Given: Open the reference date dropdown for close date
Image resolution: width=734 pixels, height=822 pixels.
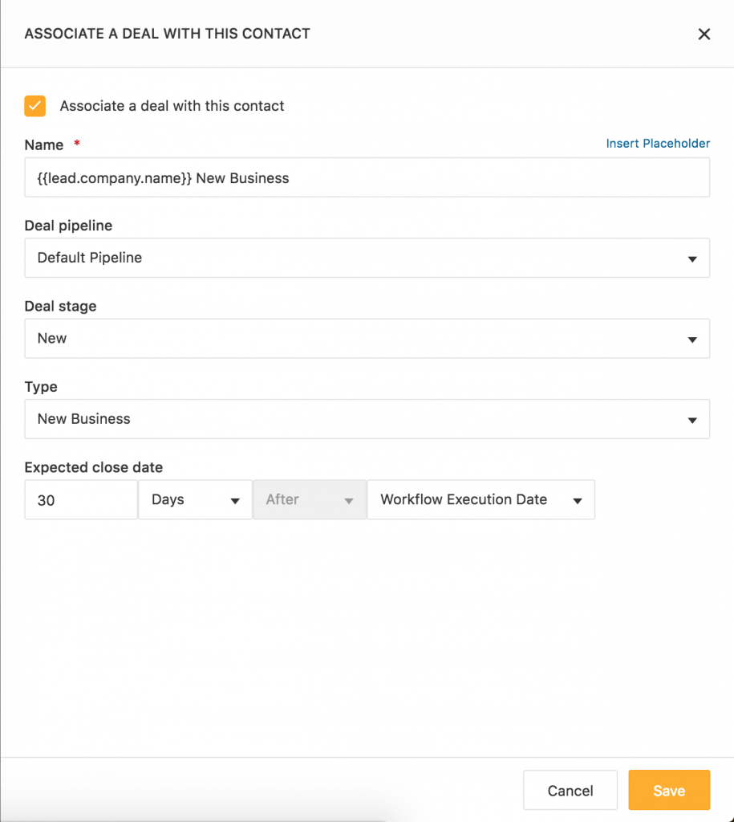Looking at the screenshot, I should [x=481, y=499].
